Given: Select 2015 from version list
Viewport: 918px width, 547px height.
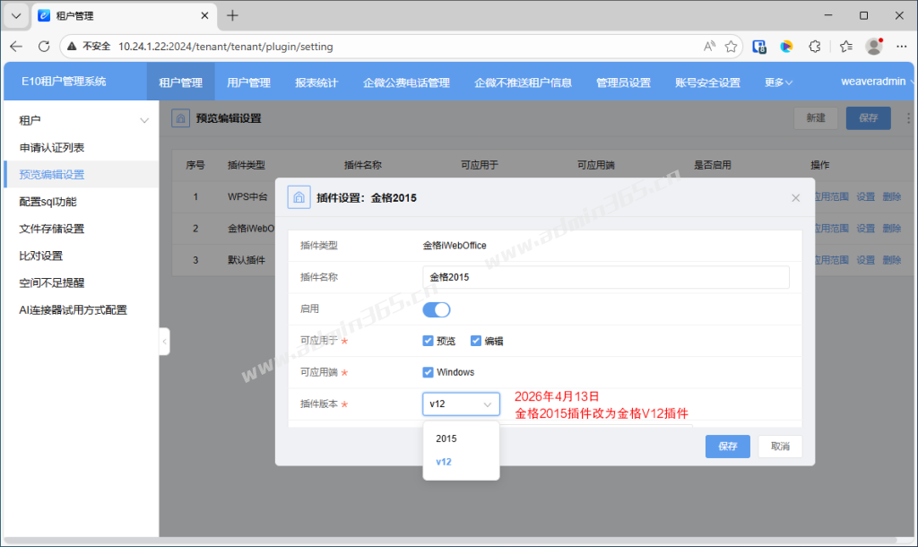Looking at the screenshot, I should click(461, 438).
